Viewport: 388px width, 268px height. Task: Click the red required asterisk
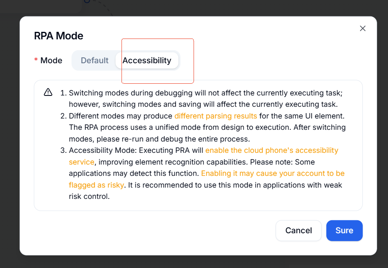point(36,60)
